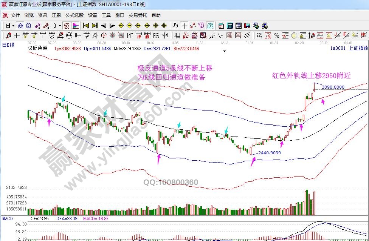The width and height of the screenshot is (369, 241).
Task: Click the 3090.8000 price marker on chart
Action: point(333,87)
